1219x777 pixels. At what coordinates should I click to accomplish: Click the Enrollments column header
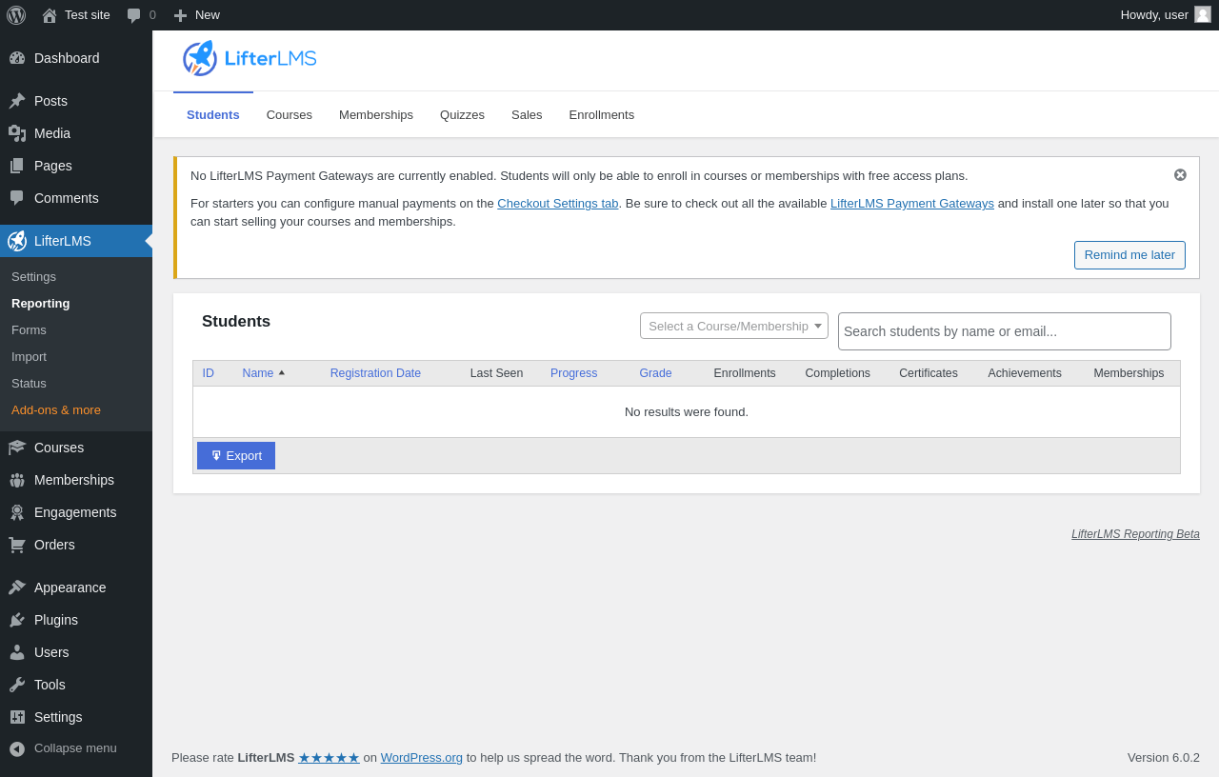tap(745, 373)
